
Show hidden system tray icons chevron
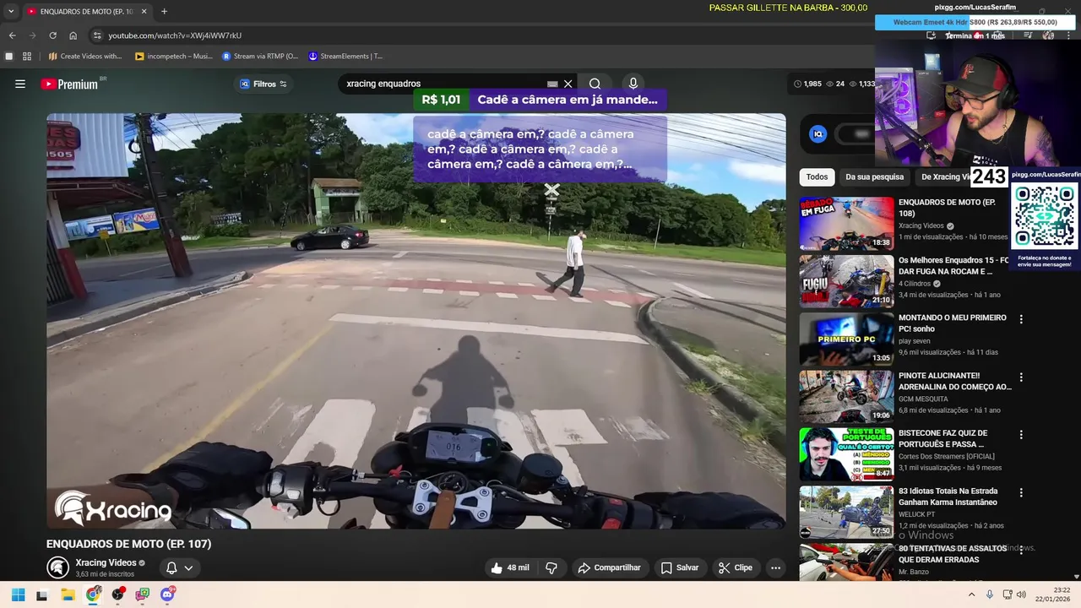971,594
